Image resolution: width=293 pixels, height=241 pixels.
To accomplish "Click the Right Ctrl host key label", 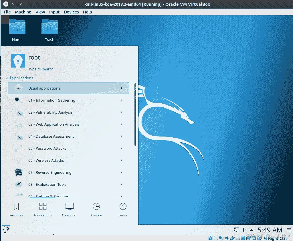I will 277,238.
